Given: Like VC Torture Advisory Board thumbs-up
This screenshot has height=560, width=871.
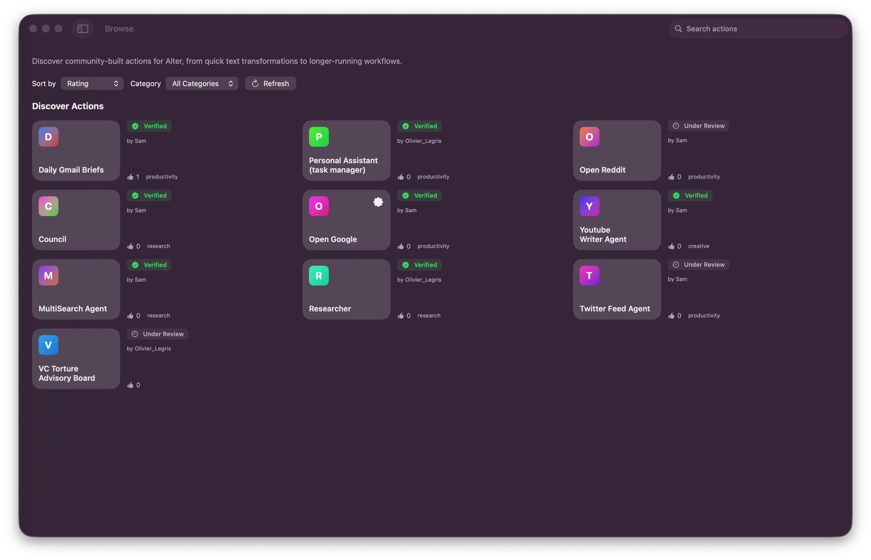Looking at the screenshot, I should (x=130, y=385).
